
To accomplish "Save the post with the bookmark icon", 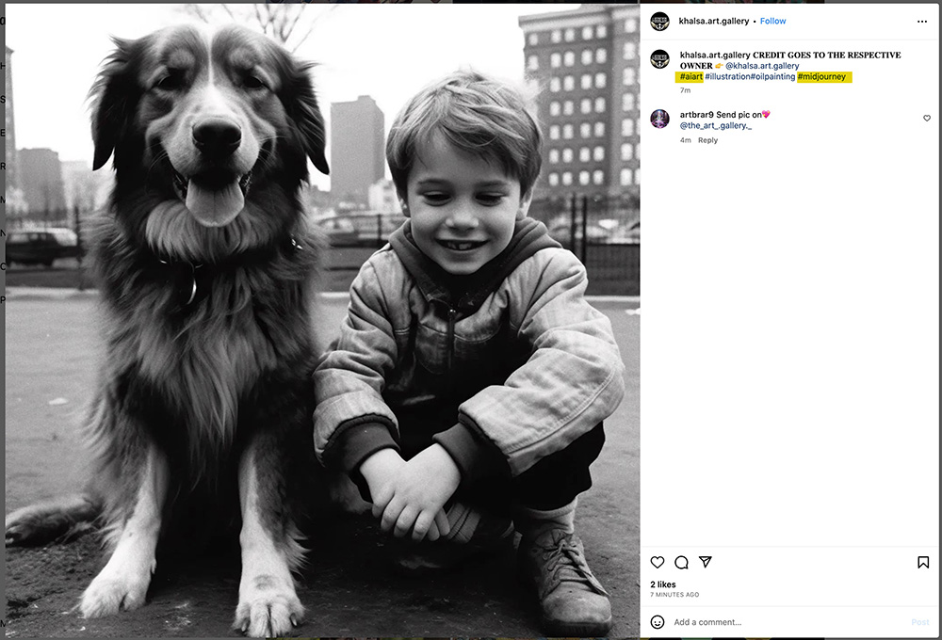I will coord(923,562).
